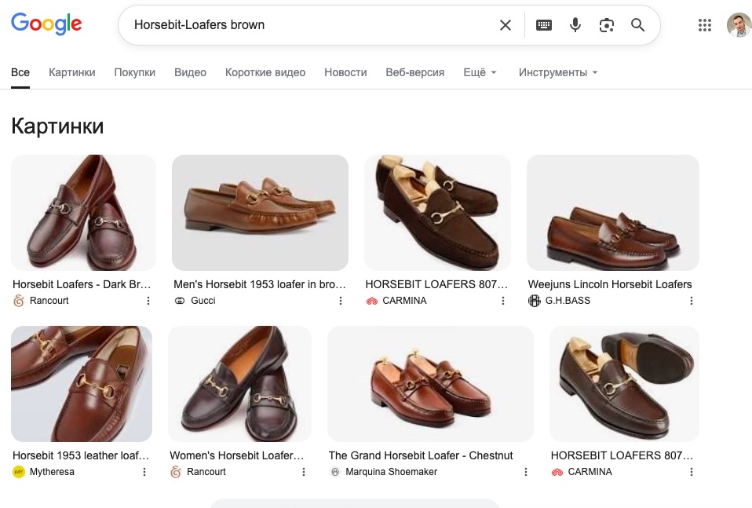Click the magnifying glass search button

click(x=638, y=25)
